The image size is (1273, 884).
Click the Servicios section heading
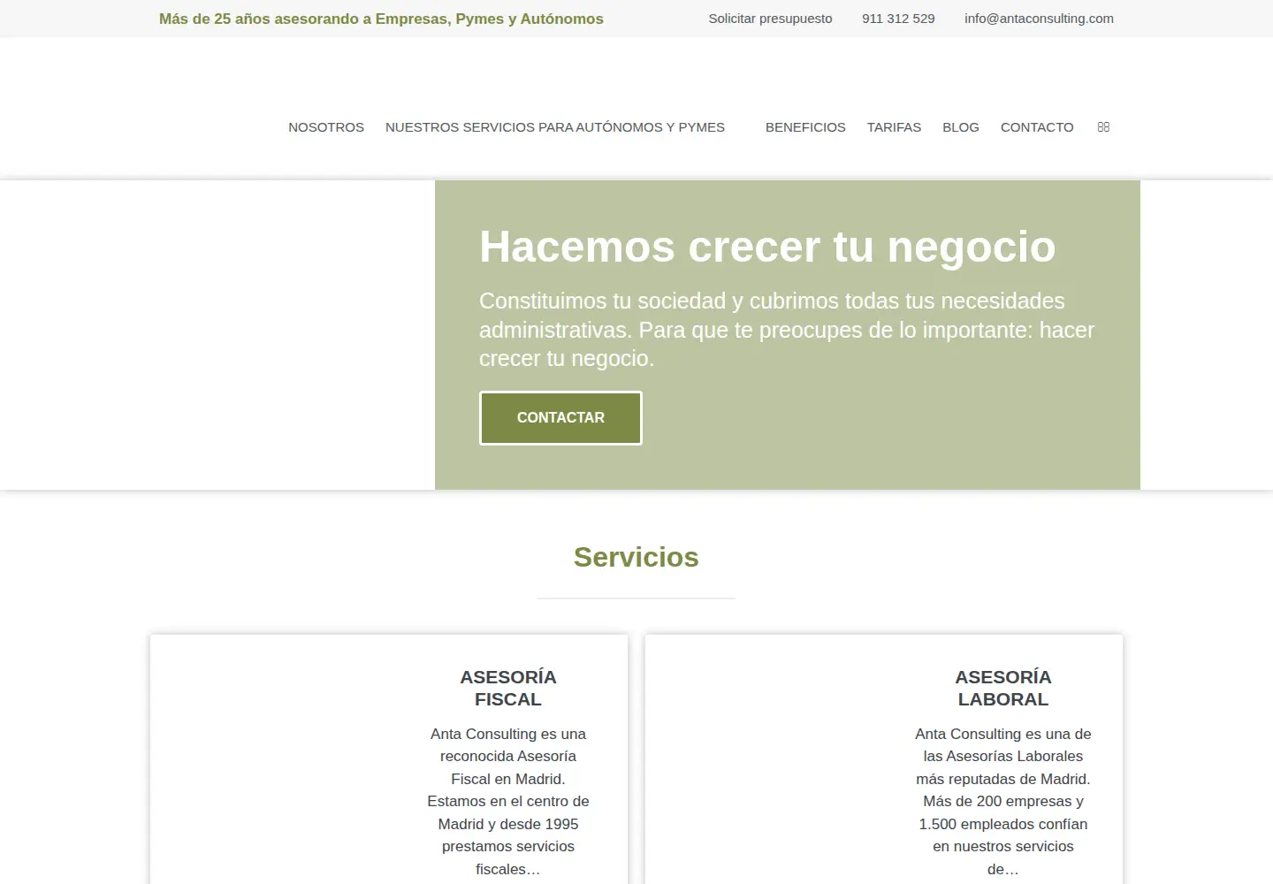click(x=636, y=557)
